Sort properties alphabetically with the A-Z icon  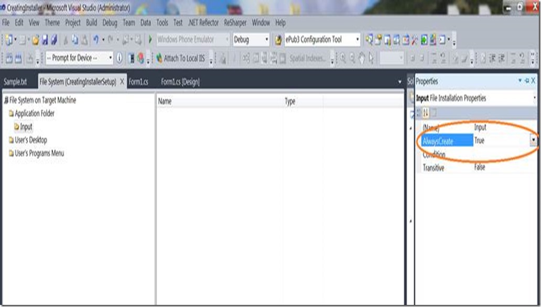[426, 113]
